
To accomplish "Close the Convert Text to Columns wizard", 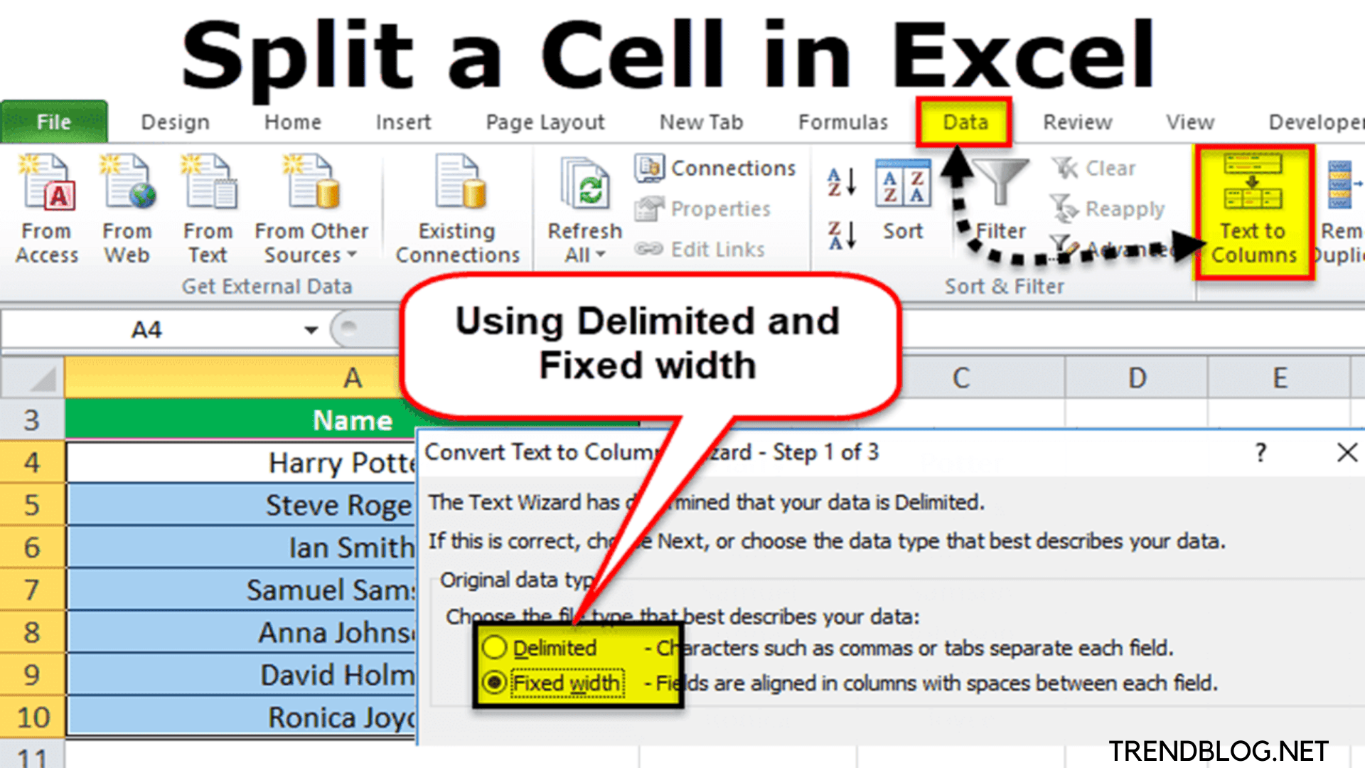I will pos(1347,452).
